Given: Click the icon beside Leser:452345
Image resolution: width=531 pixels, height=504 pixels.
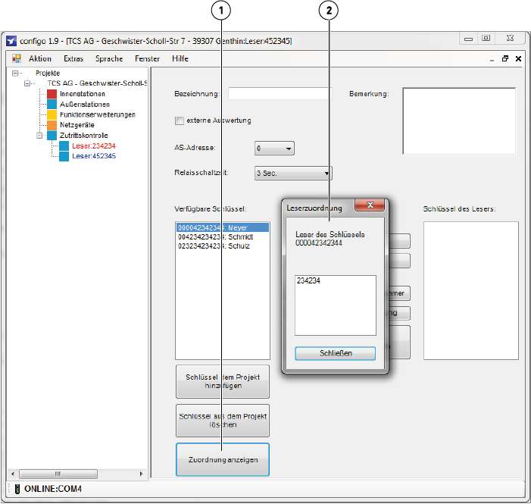Looking at the screenshot, I should 64,156.
